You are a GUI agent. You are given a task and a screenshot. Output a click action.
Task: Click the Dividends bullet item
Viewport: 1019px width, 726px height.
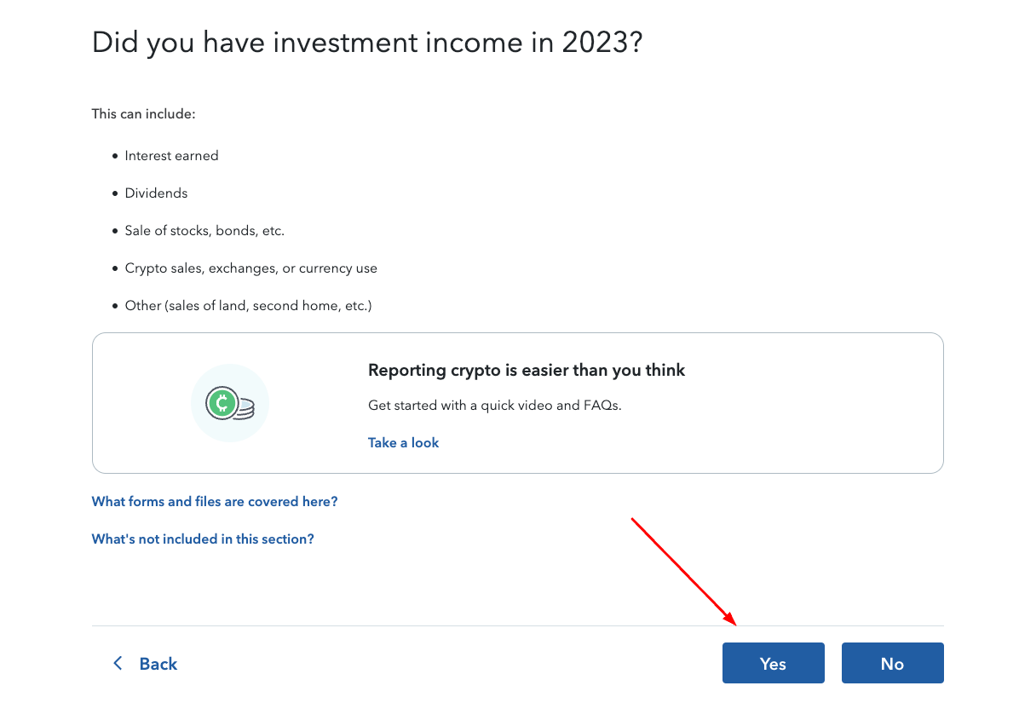[x=156, y=193]
